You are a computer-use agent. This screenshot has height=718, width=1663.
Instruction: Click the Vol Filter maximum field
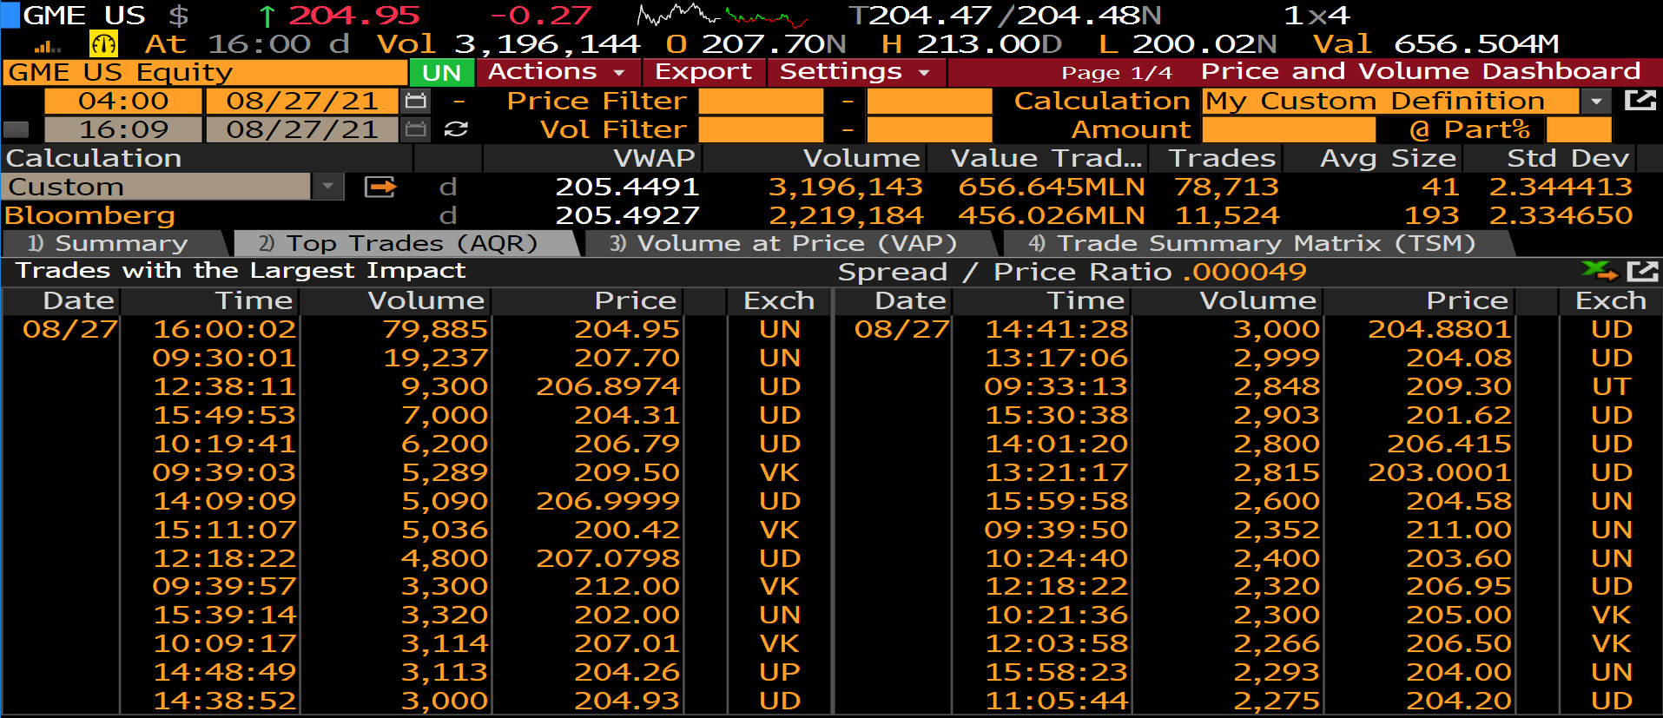click(929, 129)
